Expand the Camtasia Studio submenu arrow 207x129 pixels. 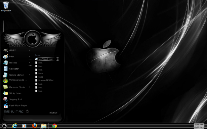[x=30, y=87]
